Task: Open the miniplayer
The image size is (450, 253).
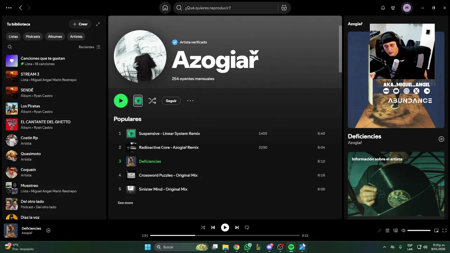Action: tap(436, 231)
